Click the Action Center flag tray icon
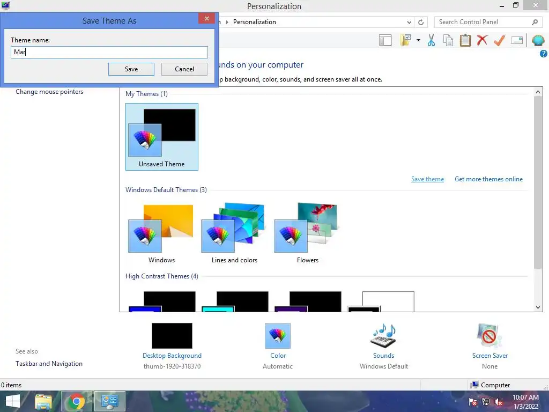 [x=473, y=402]
